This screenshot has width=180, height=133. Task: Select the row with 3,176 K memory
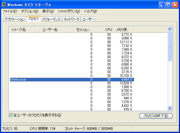[72, 72]
